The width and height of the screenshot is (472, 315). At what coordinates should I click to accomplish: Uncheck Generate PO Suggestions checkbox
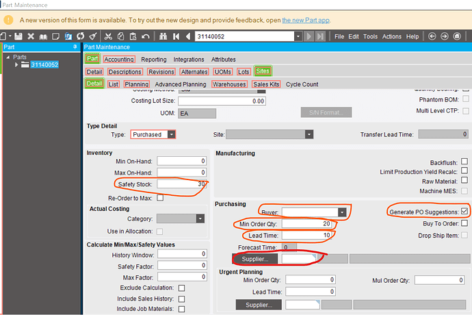[464, 211]
